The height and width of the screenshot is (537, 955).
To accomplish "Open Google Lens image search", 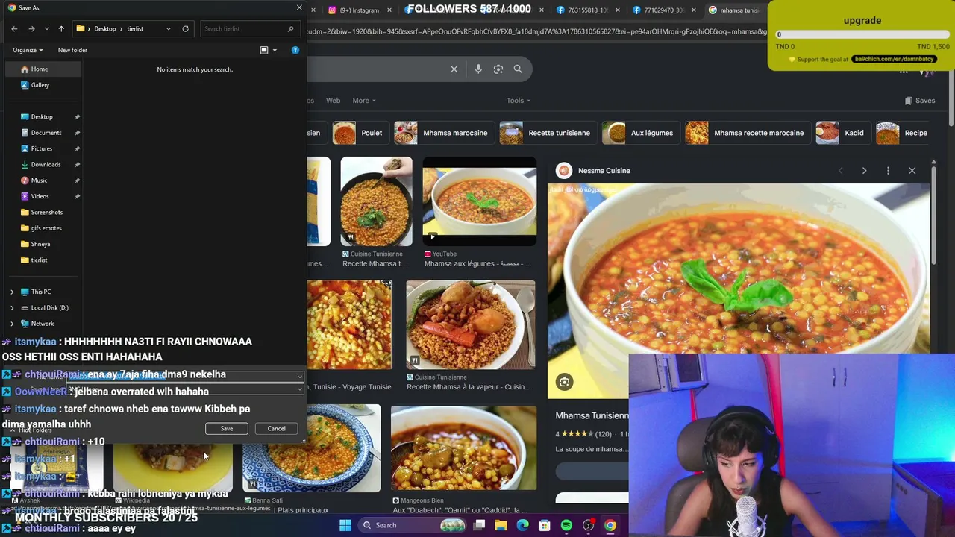I will [498, 69].
